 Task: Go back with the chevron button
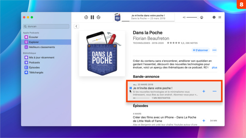tap(76, 26)
